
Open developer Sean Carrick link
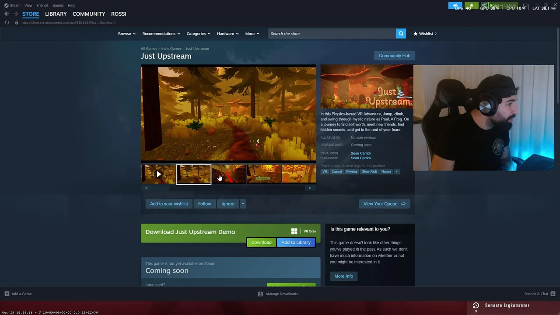[361, 154]
